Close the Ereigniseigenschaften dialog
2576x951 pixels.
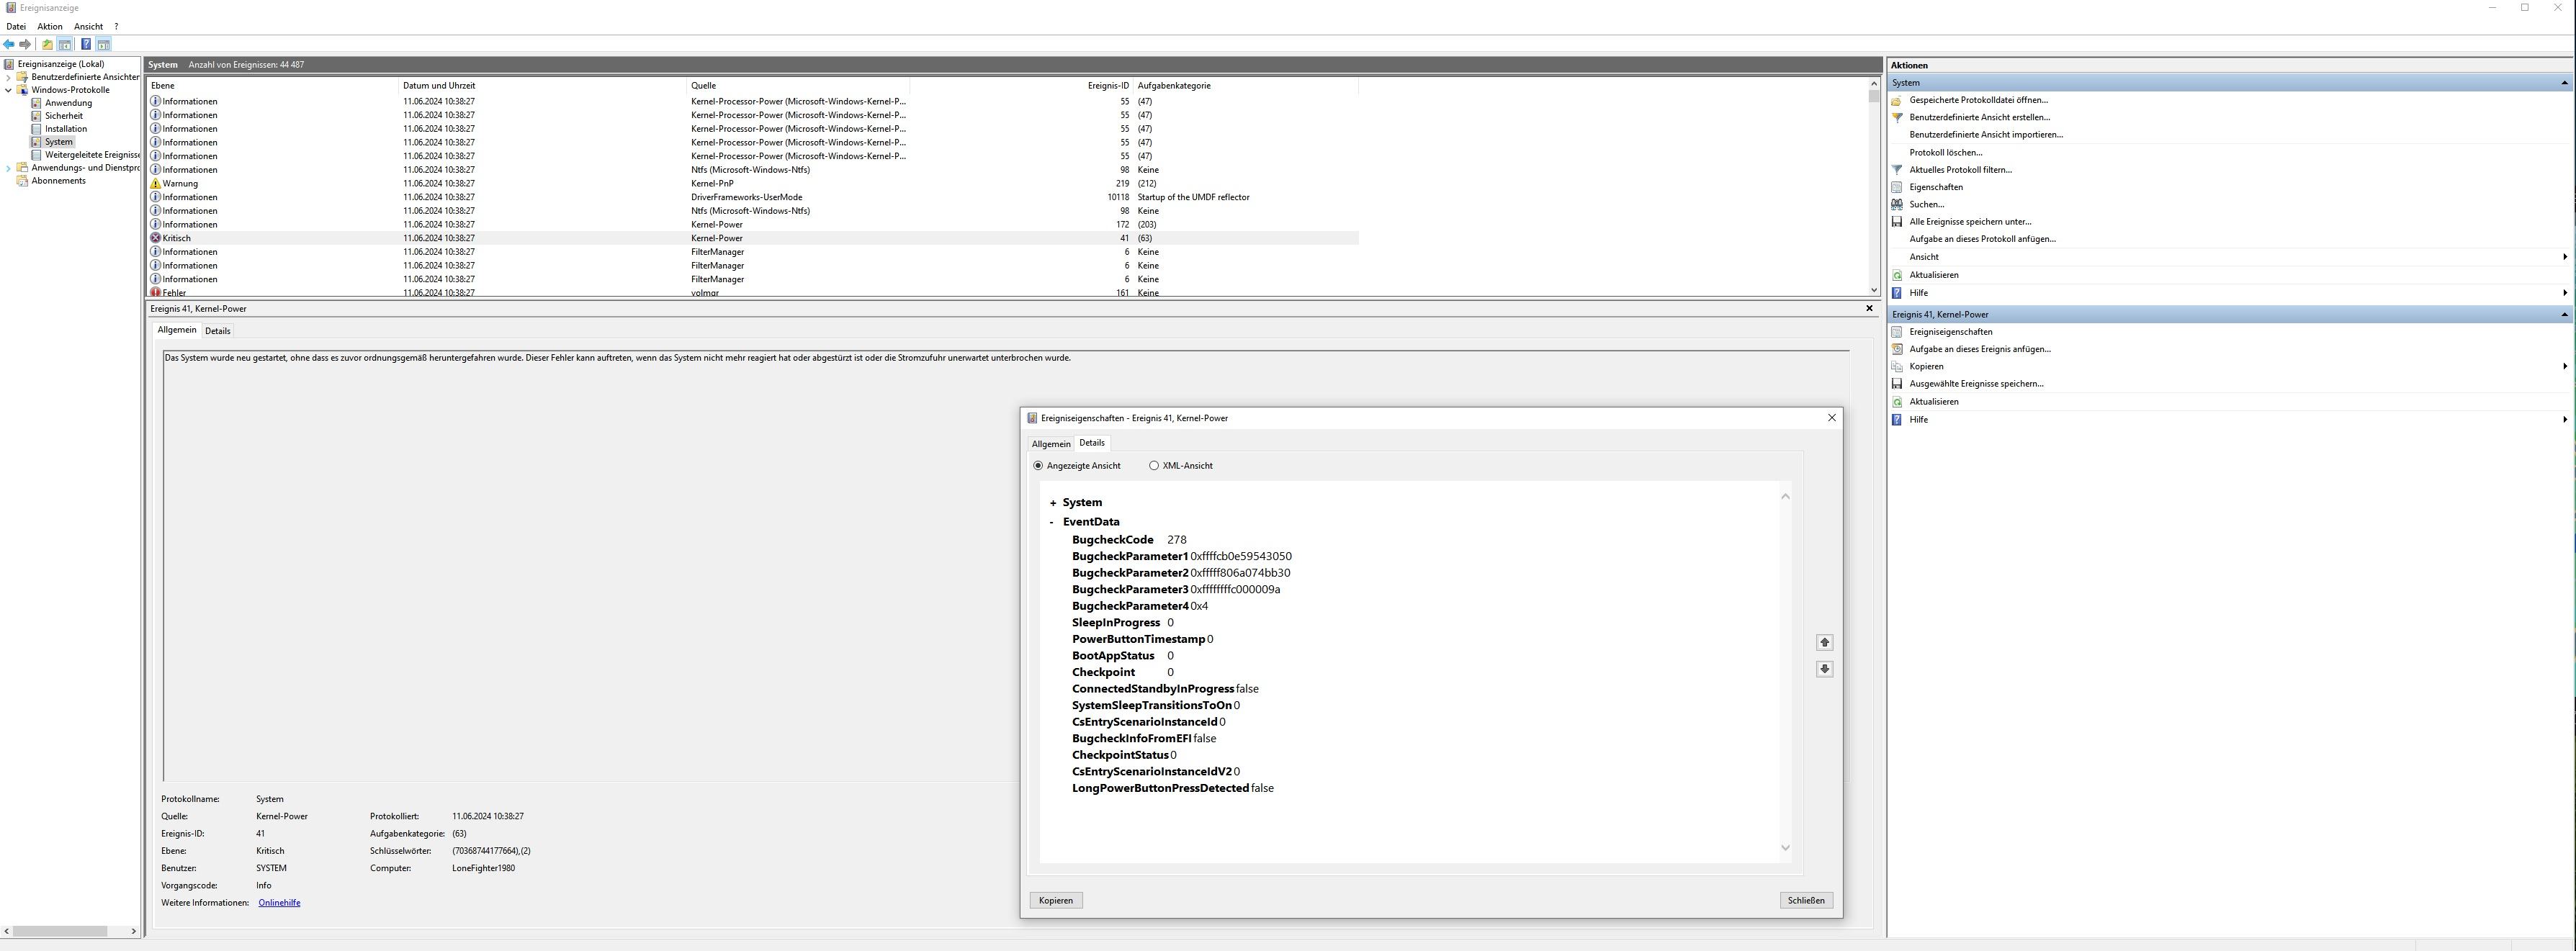(x=1832, y=418)
